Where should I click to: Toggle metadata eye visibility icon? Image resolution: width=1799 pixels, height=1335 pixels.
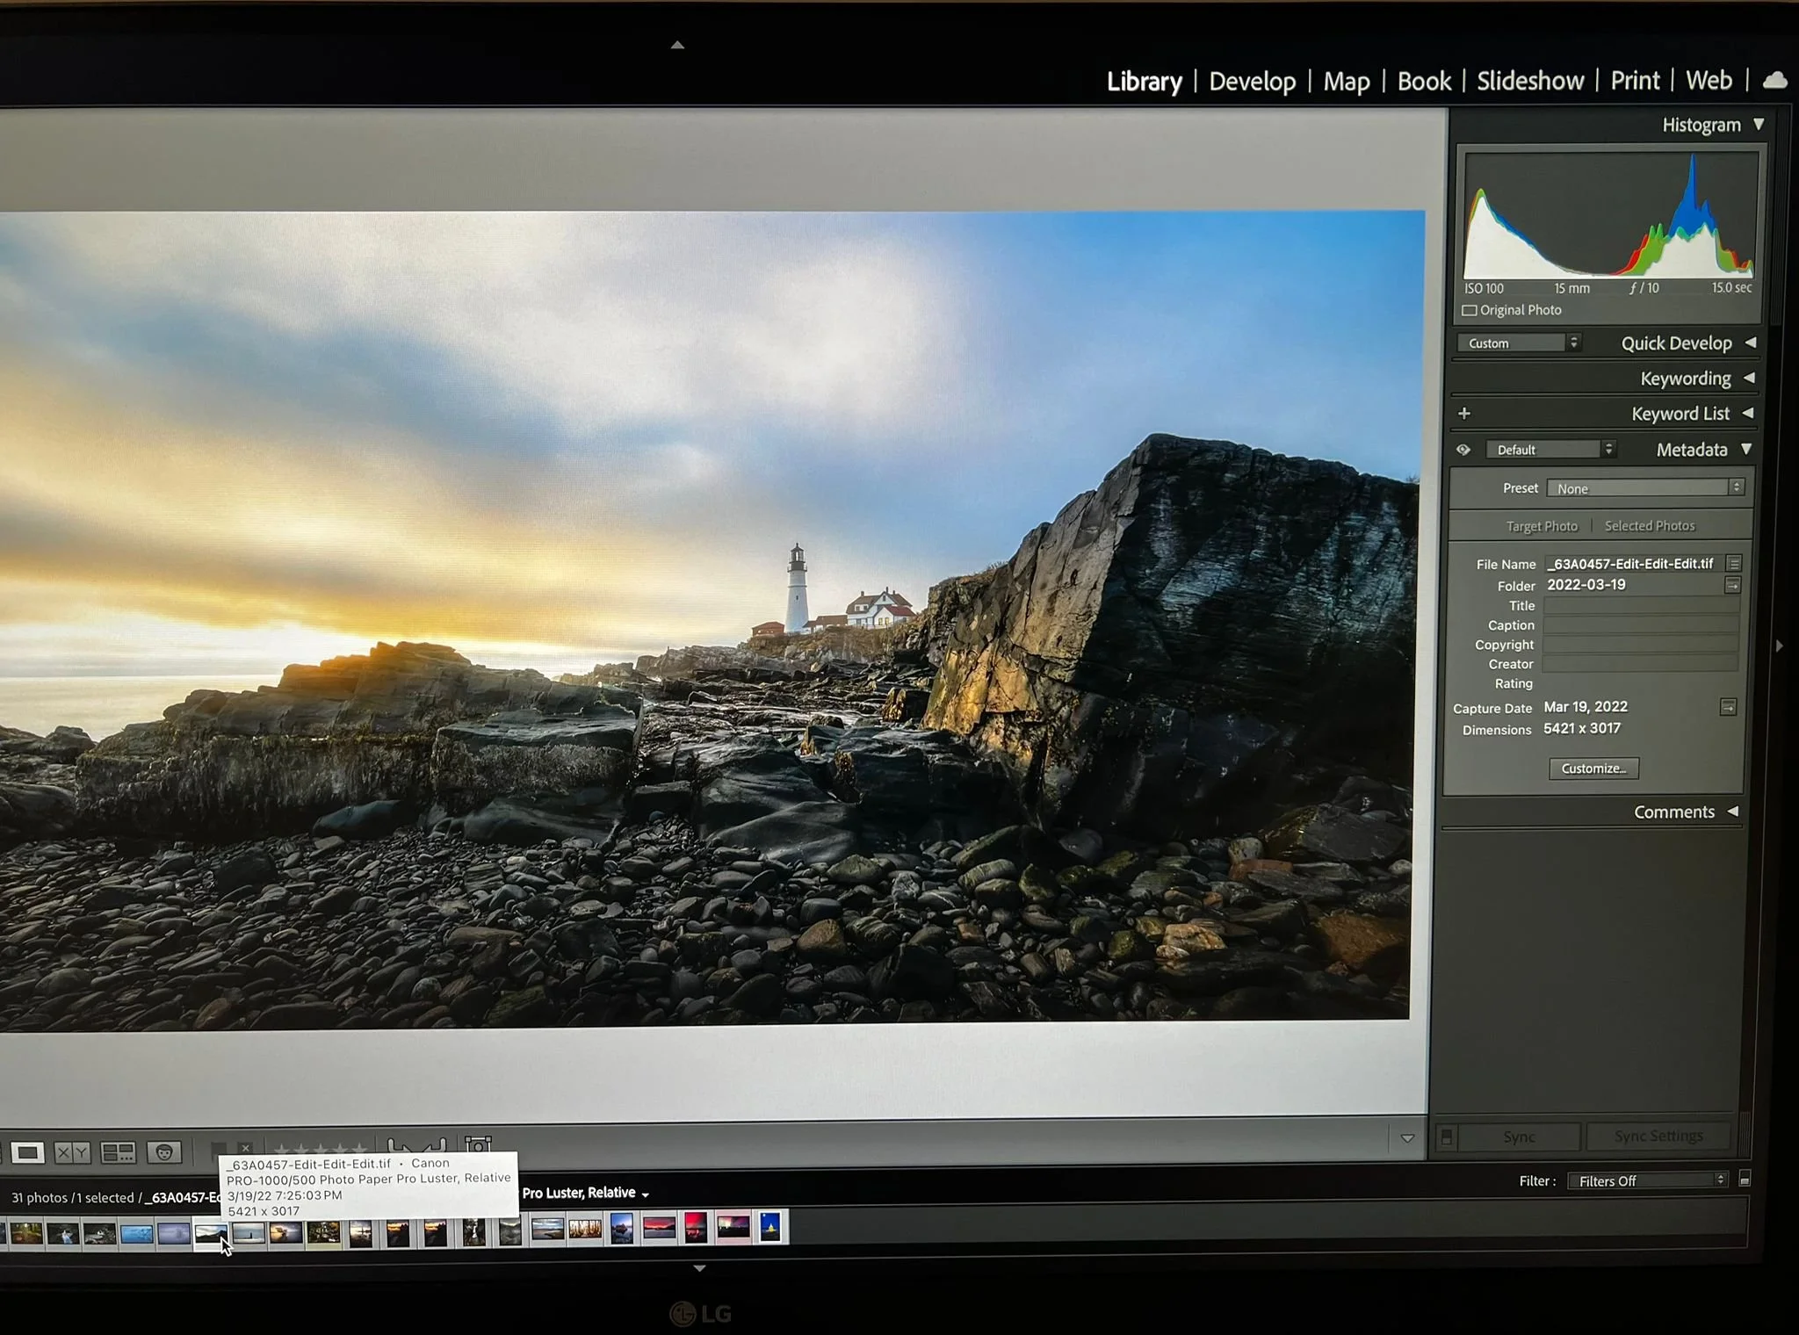1463,450
